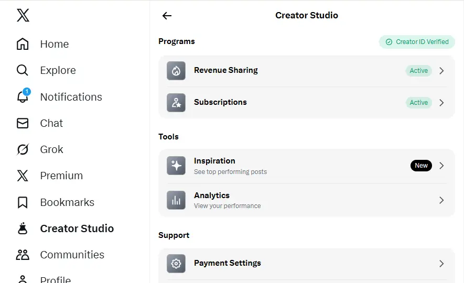Image resolution: width=464 pixels, height=283 pixels.
Task: Click the "See top performing posts" text
Action: point(230,172)
